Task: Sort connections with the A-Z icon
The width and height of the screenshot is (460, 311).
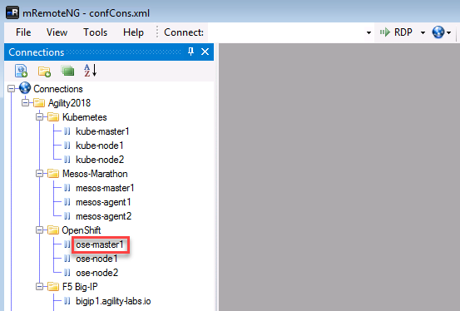Action: 90,71
